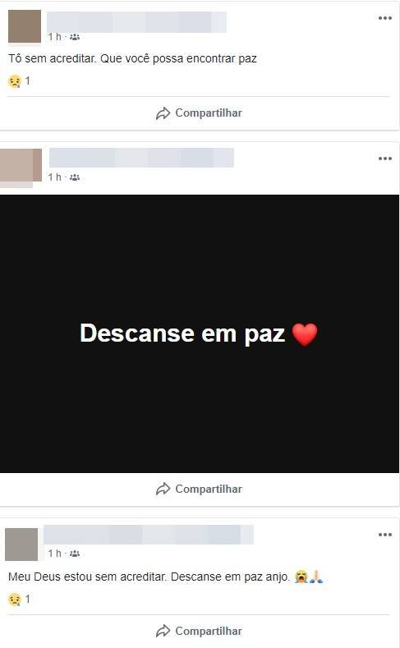Click Compartilhar under the black image post
The width and height of the screenshot is (400, 648).
pyautogui.click(x=199, y=489)
